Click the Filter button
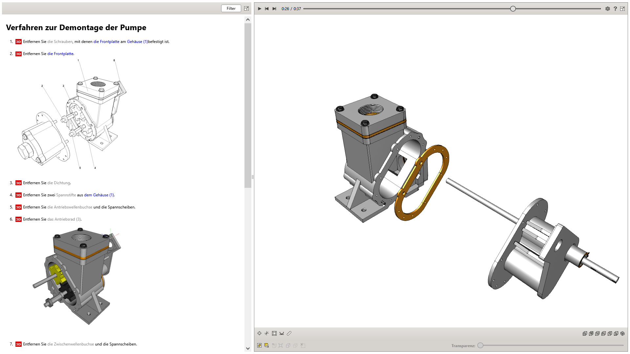Screen dimensions: 630x354 click(x=231, y=9)
